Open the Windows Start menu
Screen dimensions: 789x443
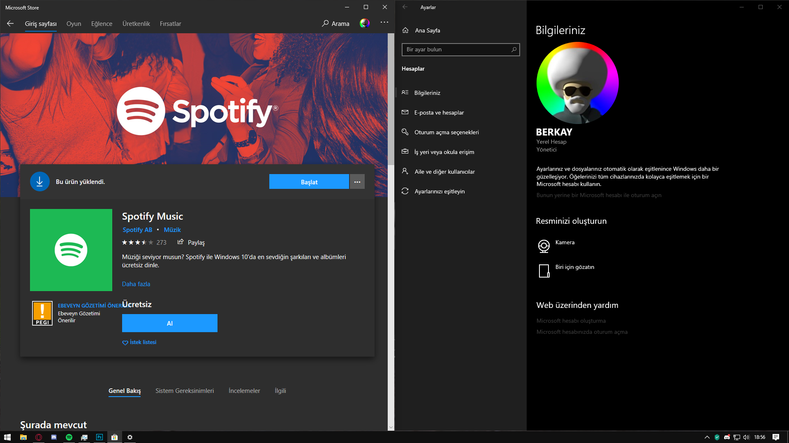coord(7,437)
